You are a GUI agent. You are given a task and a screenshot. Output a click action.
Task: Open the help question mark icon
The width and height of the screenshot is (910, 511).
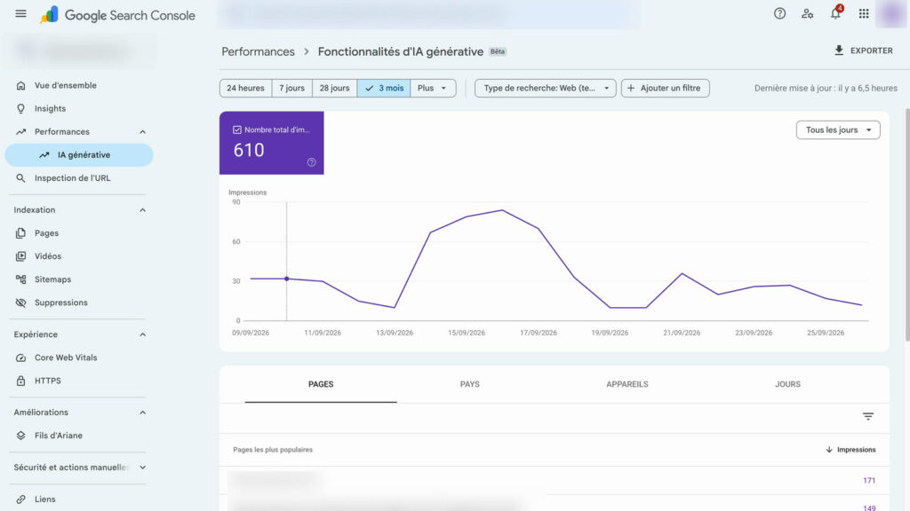tap(779, 13)
